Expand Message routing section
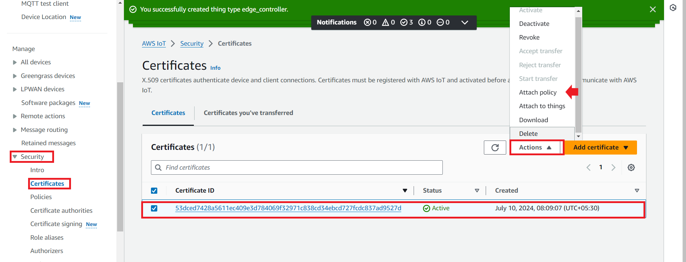This screenshot has width=686, height=262. pyautogui.click(x=15, y=130)
